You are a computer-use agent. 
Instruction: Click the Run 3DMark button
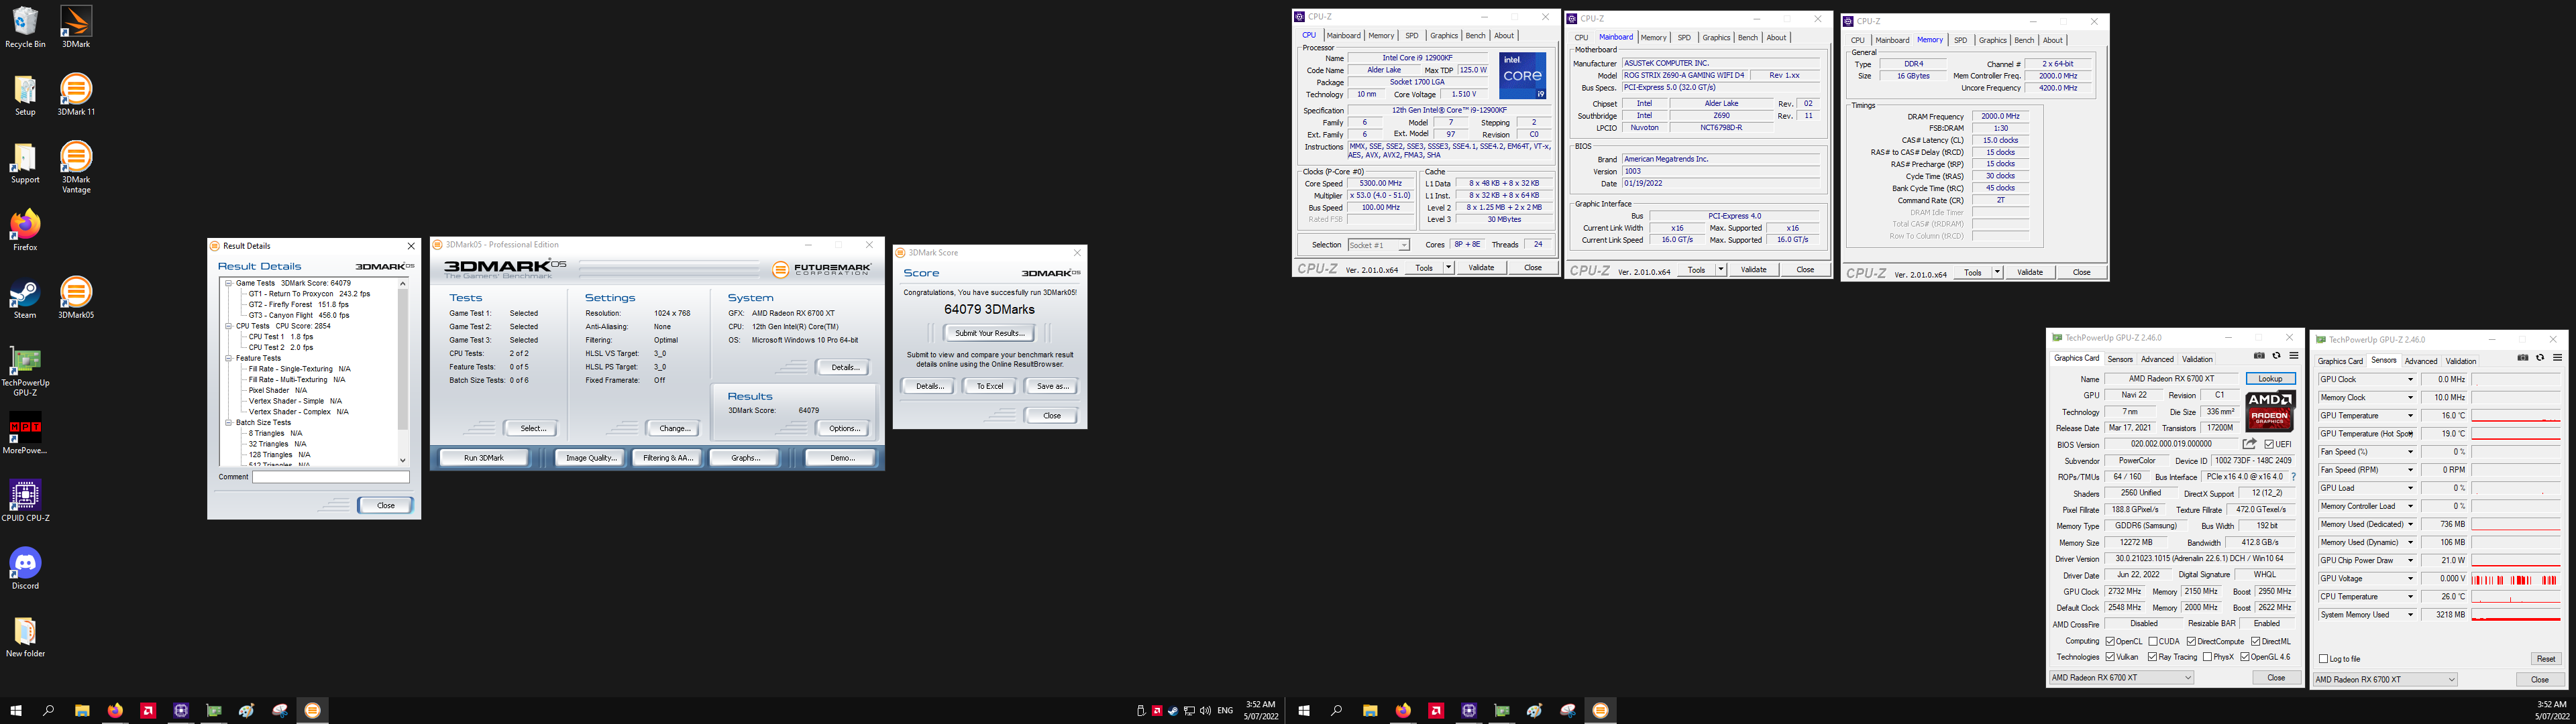(484, 458)
